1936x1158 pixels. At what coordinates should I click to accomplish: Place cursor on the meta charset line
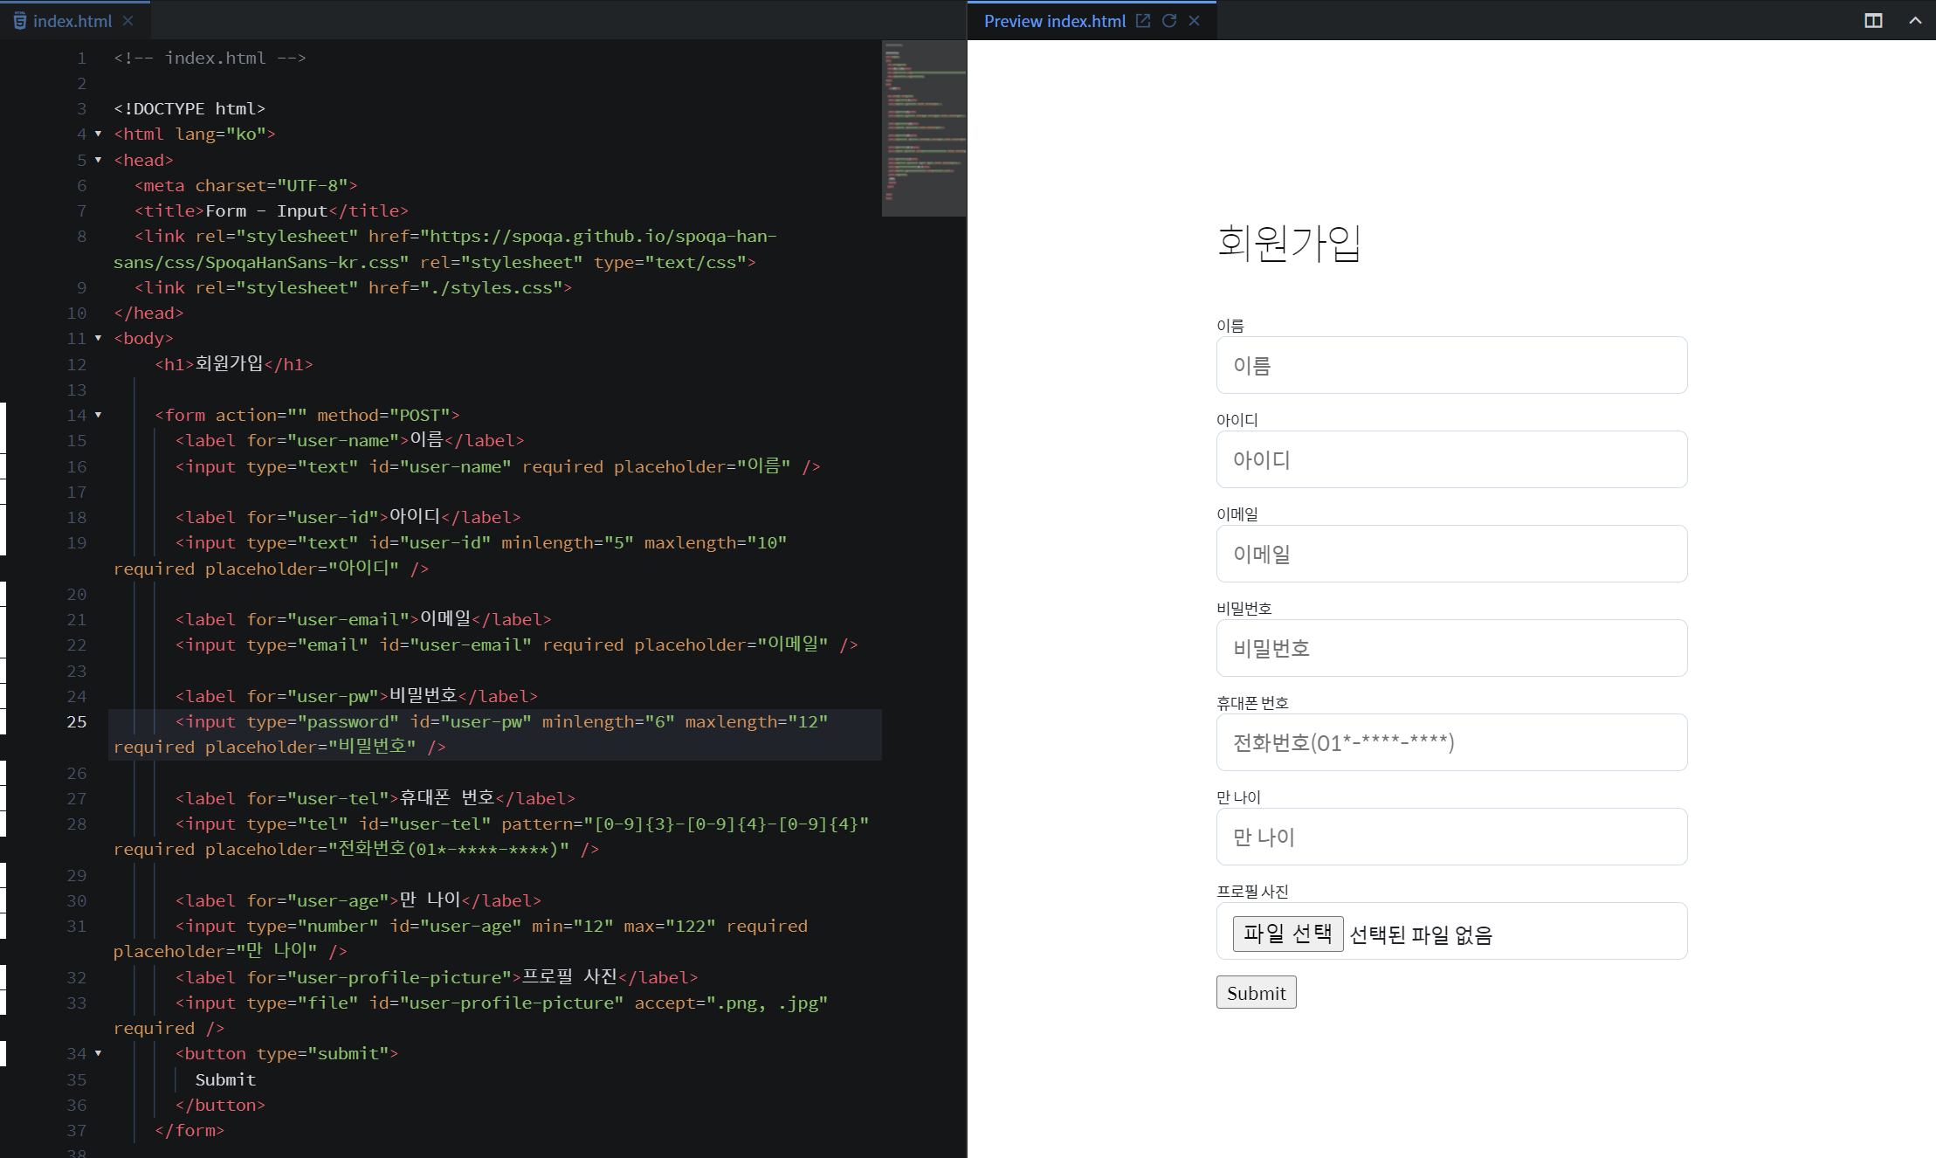[245, 186]
